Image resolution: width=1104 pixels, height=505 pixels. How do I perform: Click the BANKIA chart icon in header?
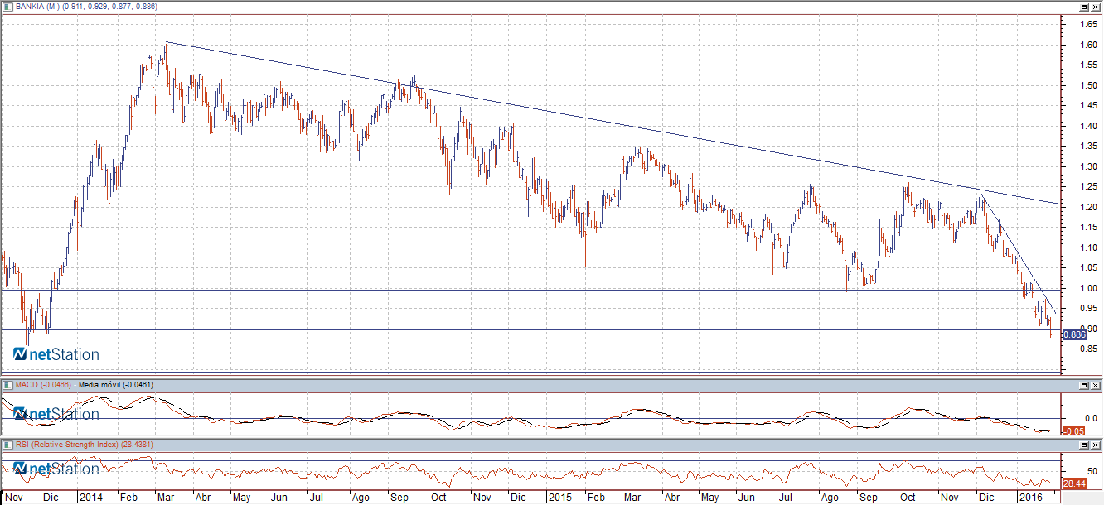7,7
